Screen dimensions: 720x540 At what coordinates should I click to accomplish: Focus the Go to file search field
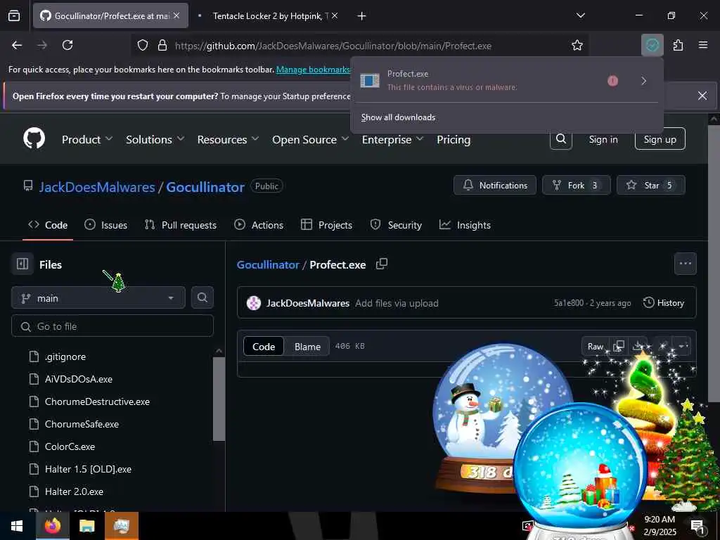click(112, 326)
